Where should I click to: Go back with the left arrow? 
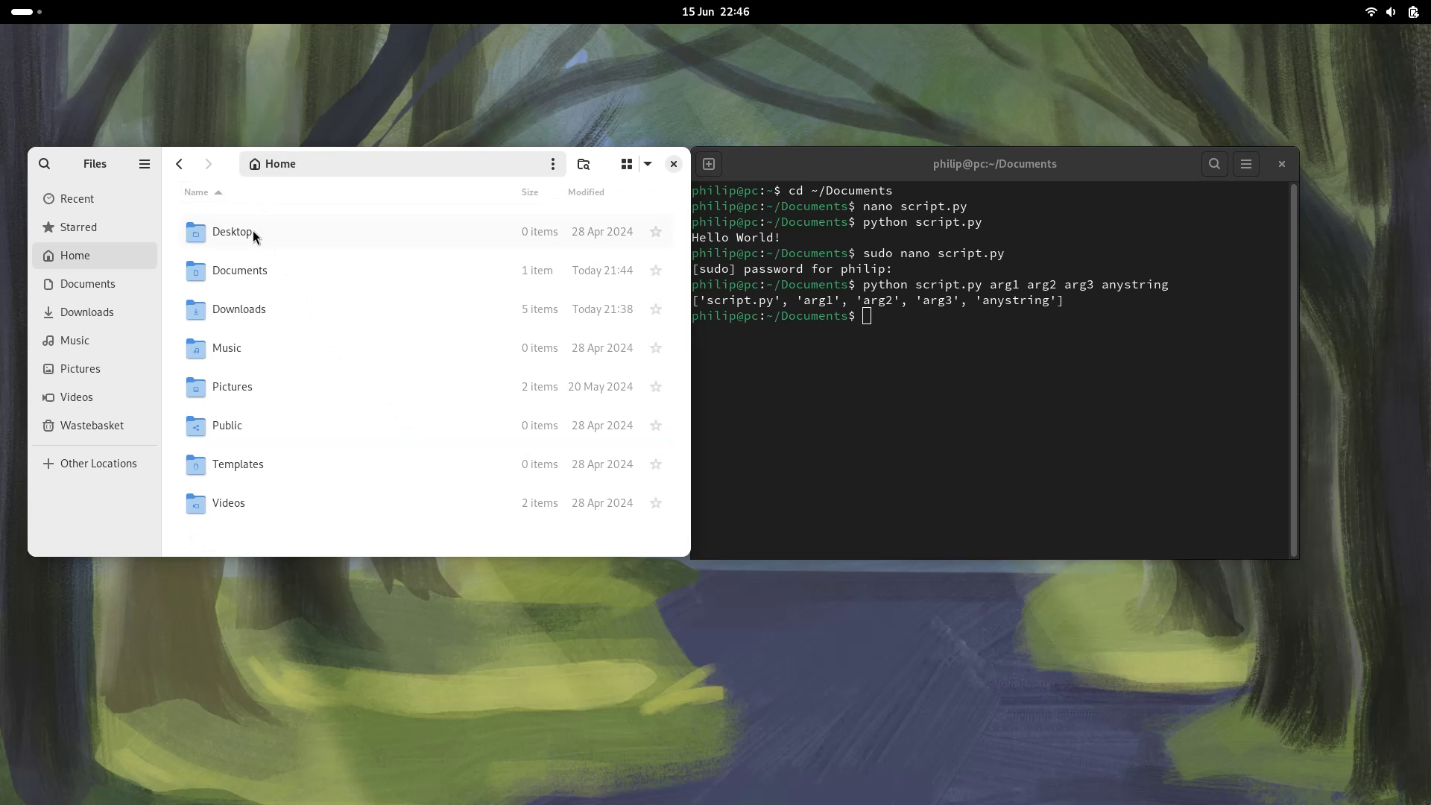pos(179,164)
